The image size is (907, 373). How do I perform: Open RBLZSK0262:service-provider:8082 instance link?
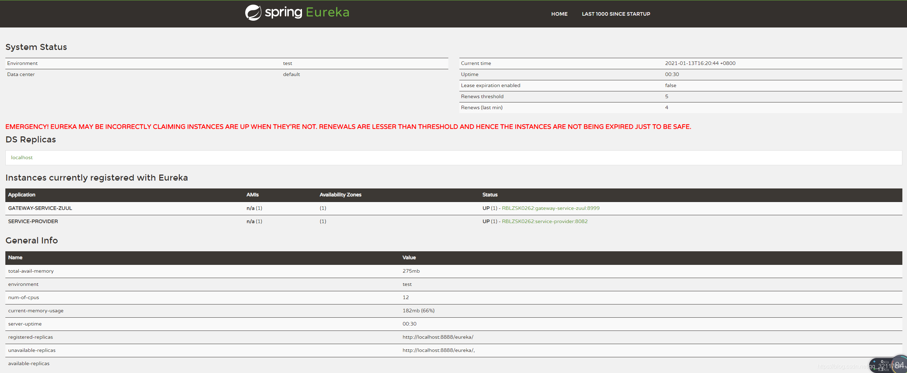click(544, 221)
